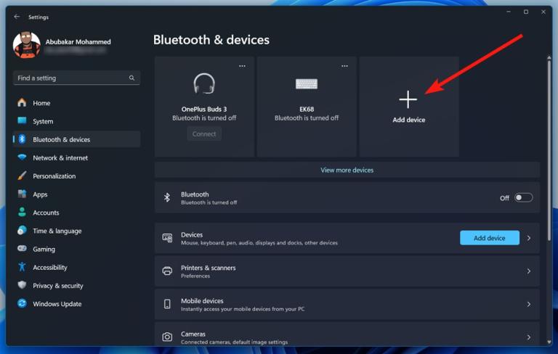
Task: Click the EK68 device name
Action: [307, 109]
